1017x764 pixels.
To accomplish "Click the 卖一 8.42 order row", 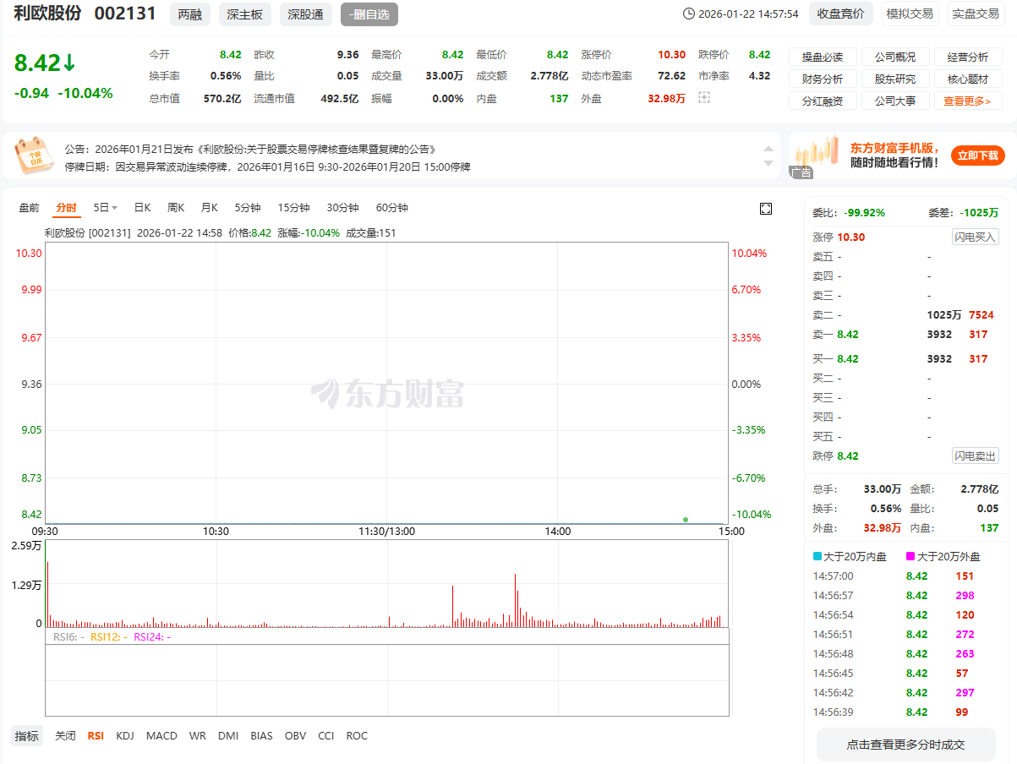I will 905,335.
